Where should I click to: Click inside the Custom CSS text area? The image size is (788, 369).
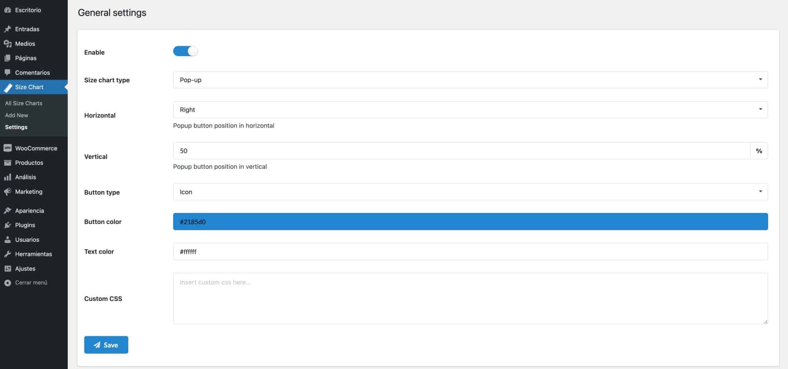click(470, 298)
